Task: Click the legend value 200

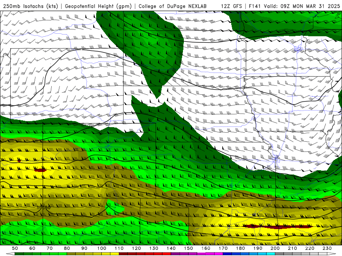Action: tap(275, 248)
